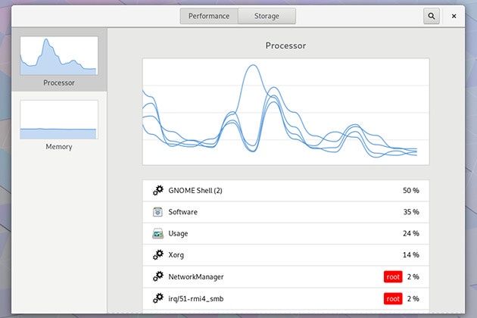Click the irq/51-rmi4_smb process name
This screenshot has width=477, height=318.
click(x=196, y=298)
